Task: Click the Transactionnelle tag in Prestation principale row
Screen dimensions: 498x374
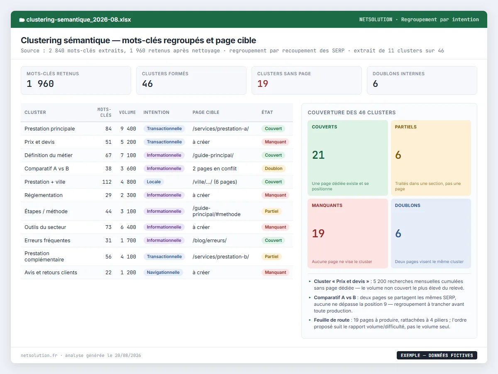Action: pos(164,129)
